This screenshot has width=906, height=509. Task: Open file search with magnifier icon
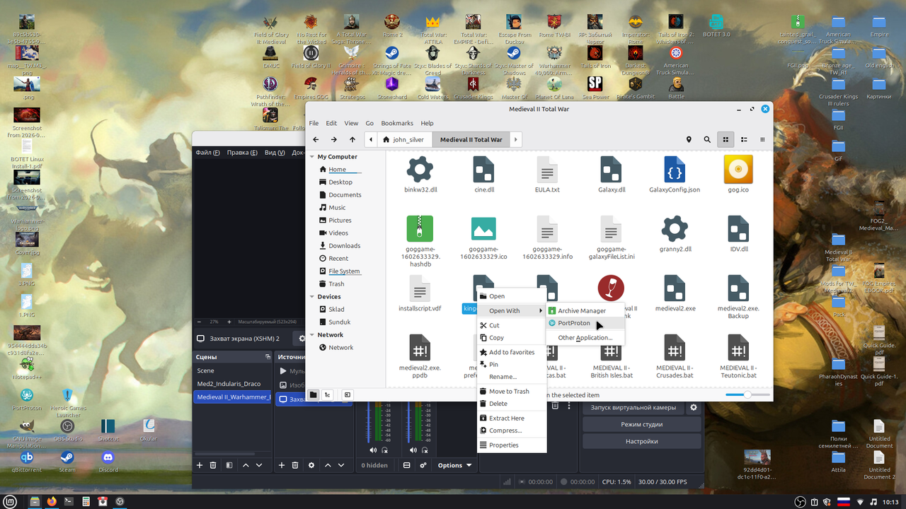coord(707,139)
